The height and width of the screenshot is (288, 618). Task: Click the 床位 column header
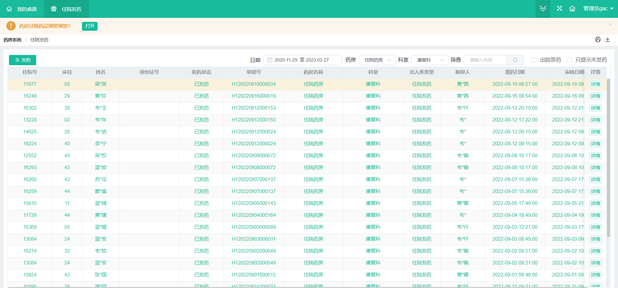coord(67,72)
